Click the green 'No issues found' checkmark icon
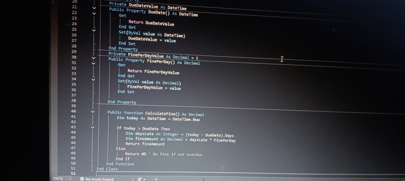This screenshot has height=181, width=405. (82, 178)
